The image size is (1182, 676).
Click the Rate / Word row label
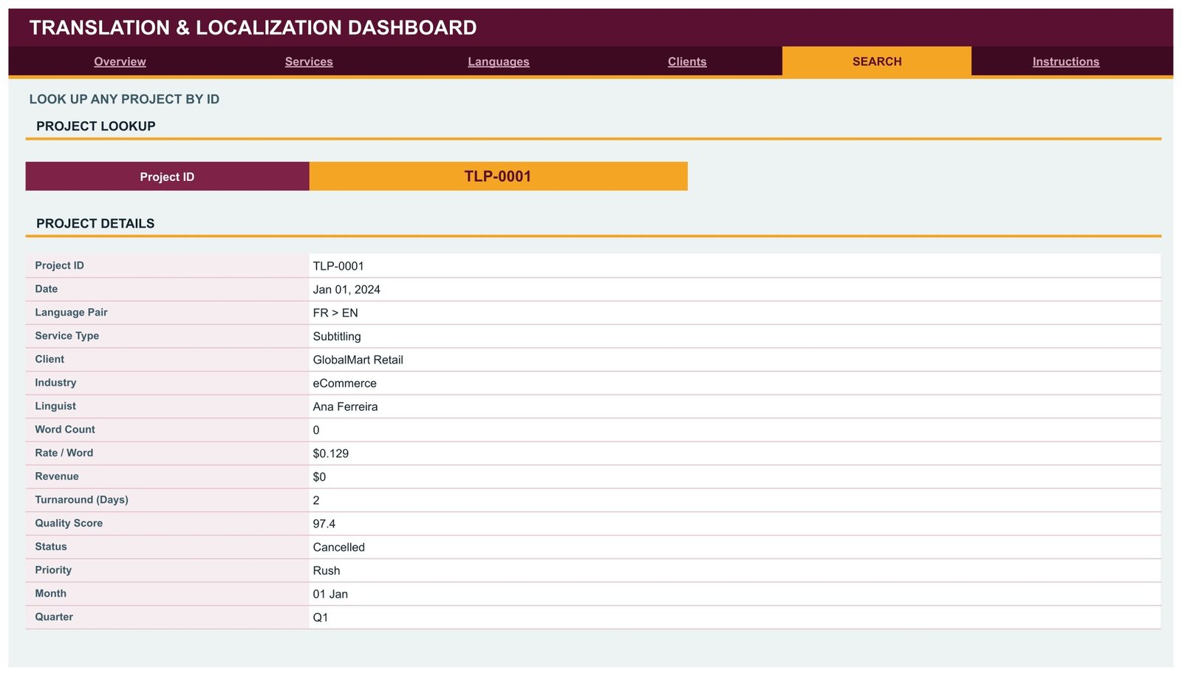(64, 453)
